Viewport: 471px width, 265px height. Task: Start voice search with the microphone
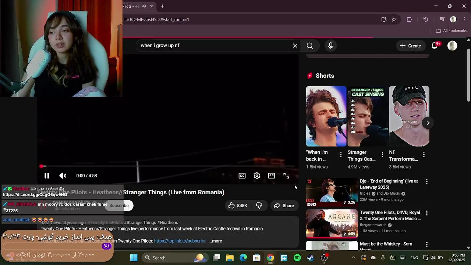[330, 46]
